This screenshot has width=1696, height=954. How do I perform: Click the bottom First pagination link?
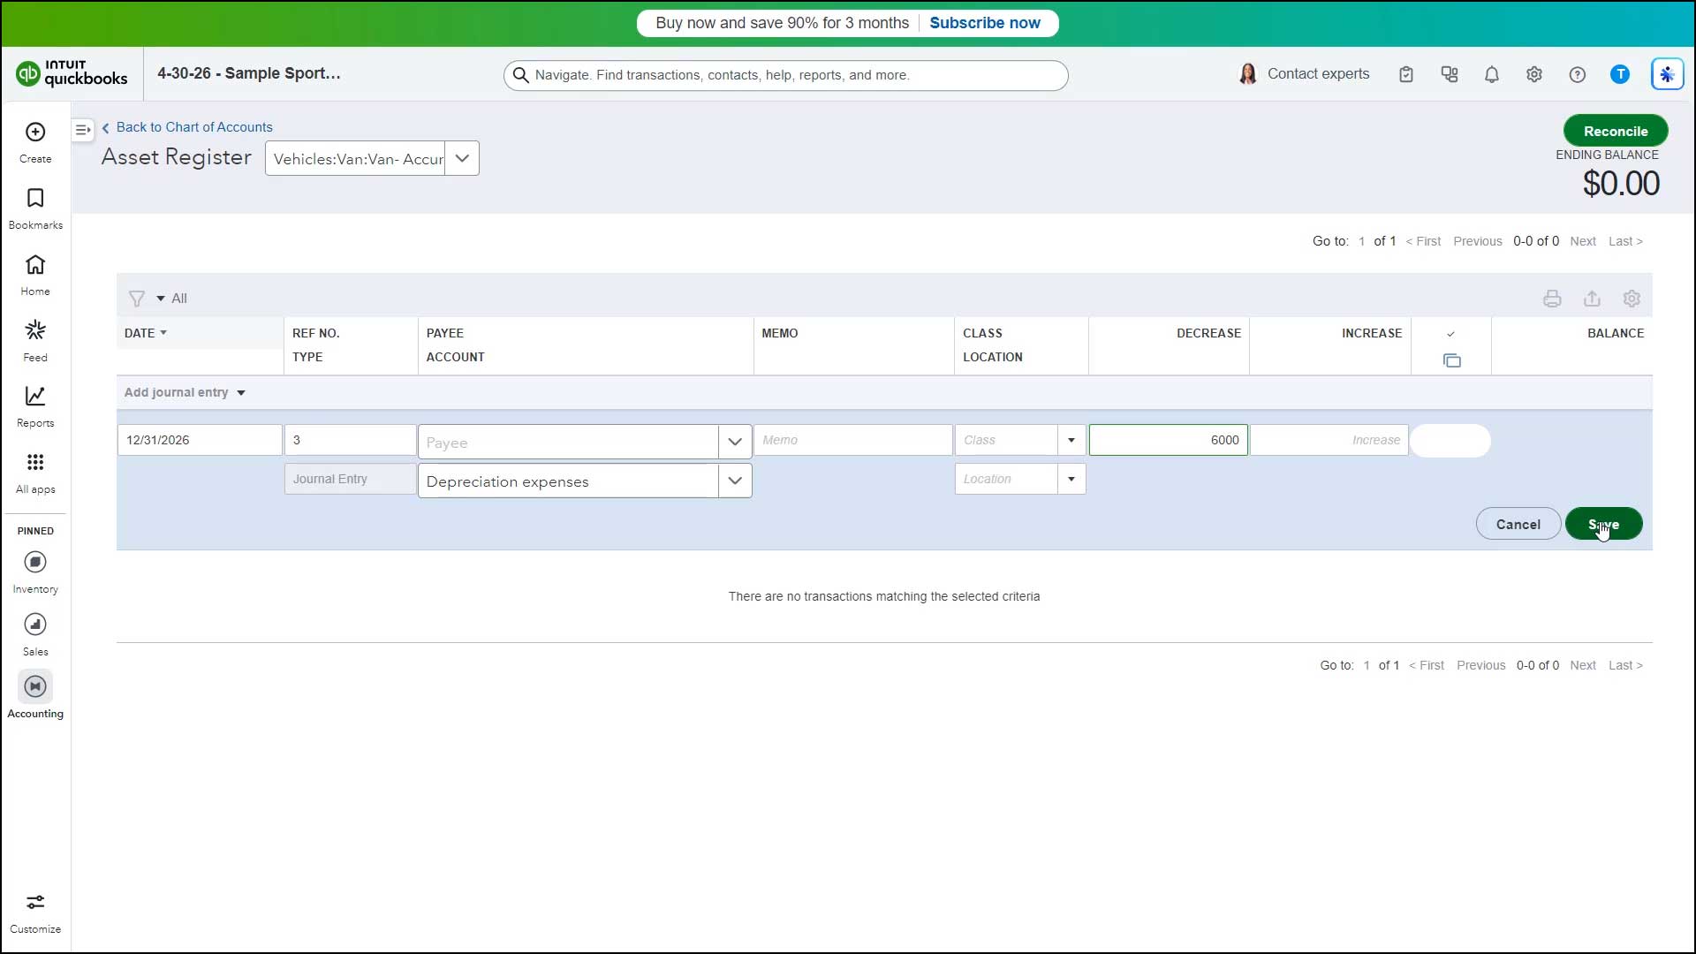click(x=1426, y=665)
